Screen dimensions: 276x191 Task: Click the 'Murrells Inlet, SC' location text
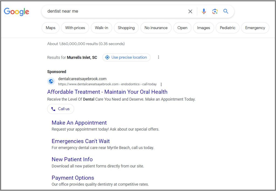82,58
